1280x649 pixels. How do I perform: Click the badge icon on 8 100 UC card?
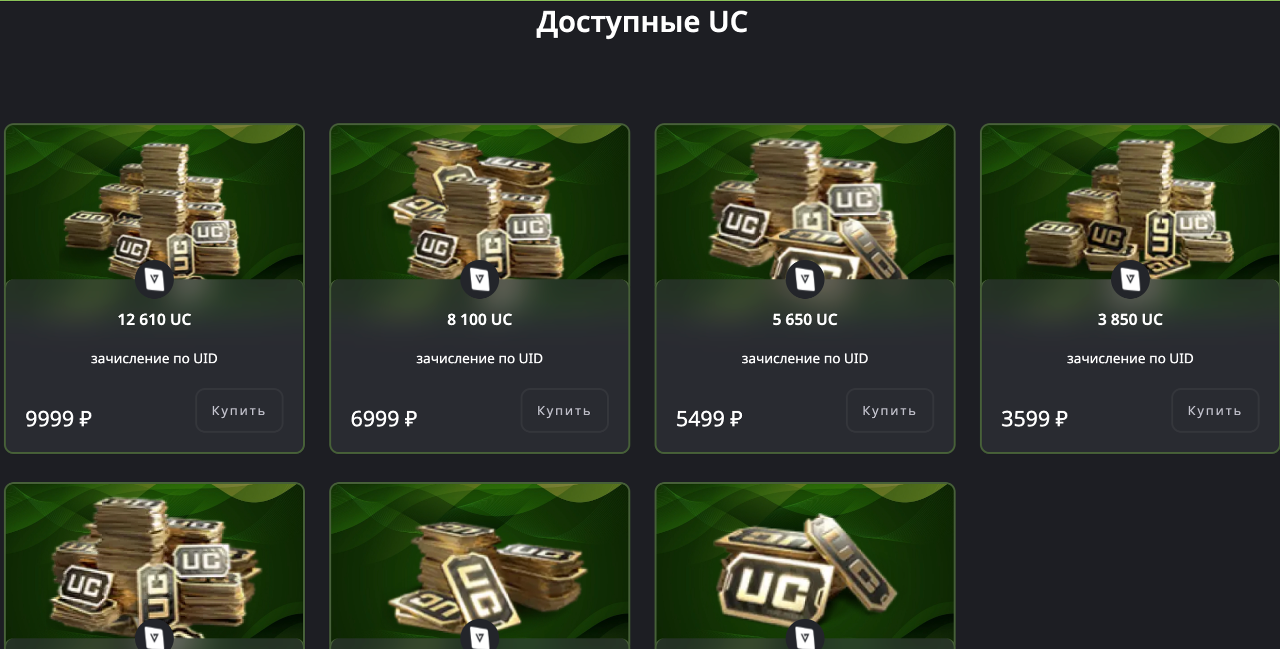pos(479,279)
